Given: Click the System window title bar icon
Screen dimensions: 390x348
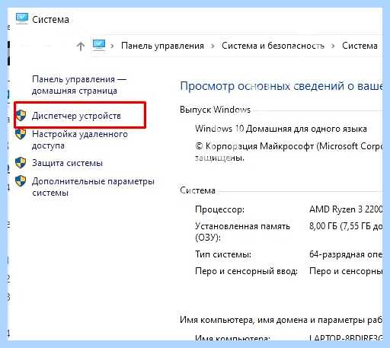Looking at the screenshot, I should click(22, 18).
